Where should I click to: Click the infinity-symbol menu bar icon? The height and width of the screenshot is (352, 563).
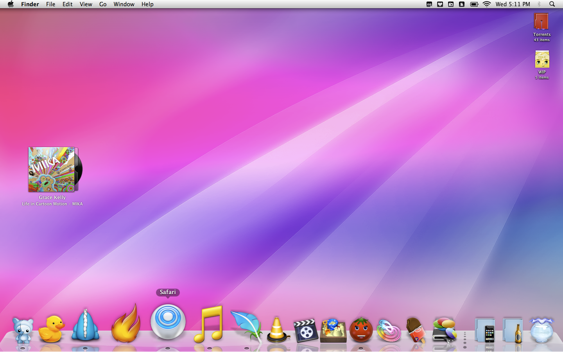point(429,4)
